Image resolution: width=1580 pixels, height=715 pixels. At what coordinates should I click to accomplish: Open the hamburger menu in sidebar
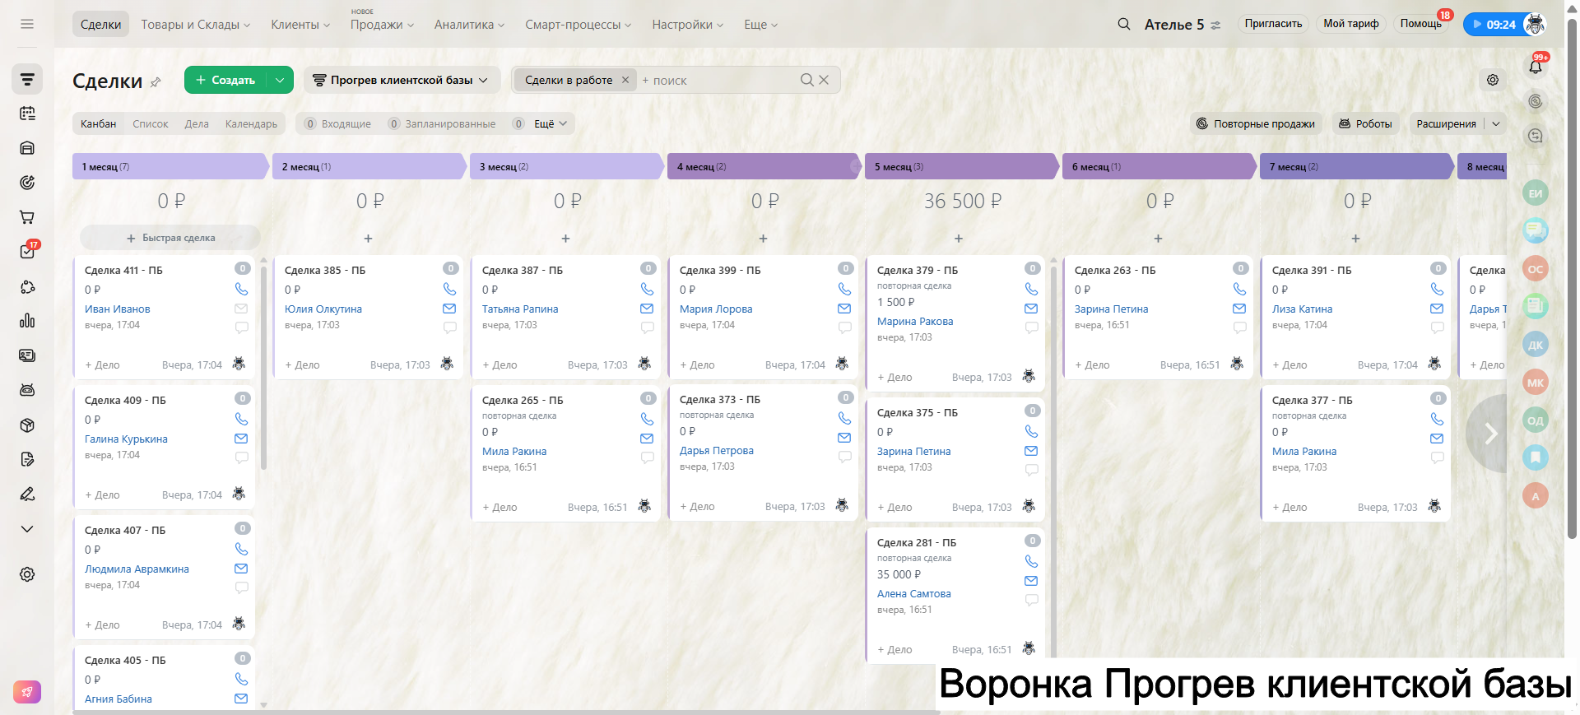pos(27,24)
